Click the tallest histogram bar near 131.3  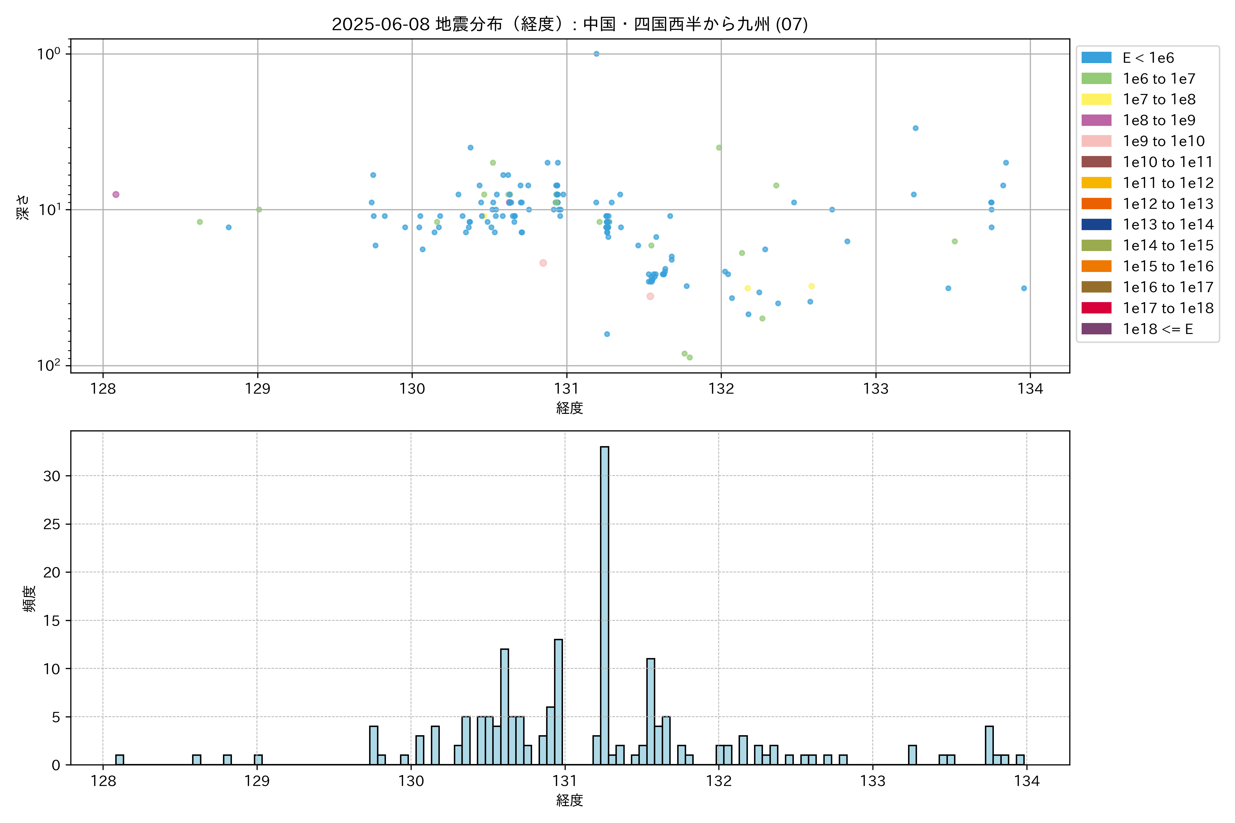(604, 604)
